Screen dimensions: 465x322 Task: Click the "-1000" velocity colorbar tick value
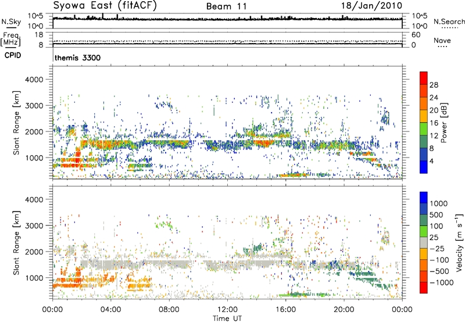pos(441,282)
